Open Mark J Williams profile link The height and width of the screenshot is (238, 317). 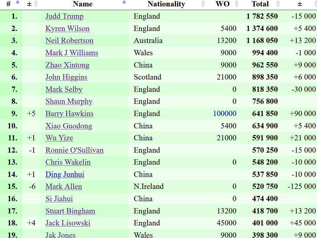click(x=72, y=53)
